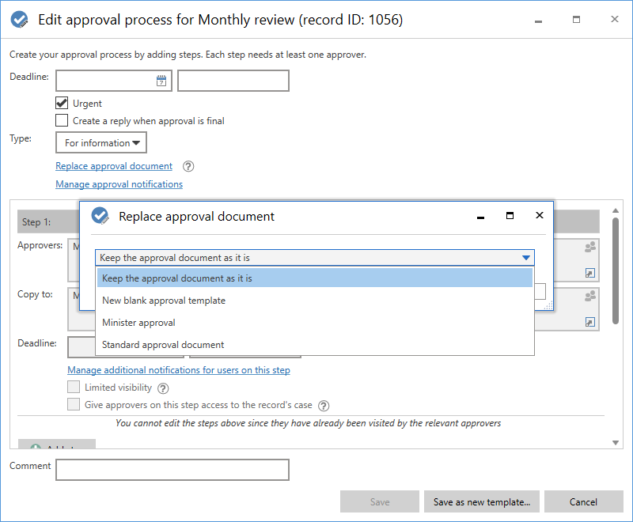
Task: Click the disabled Save button
Action: [380, 501]
